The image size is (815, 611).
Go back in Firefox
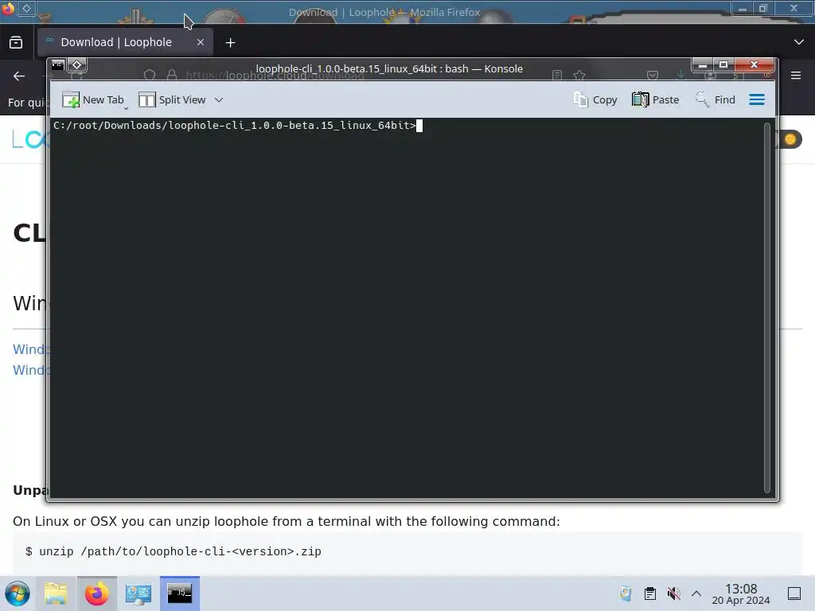click(x=19, y=76)
